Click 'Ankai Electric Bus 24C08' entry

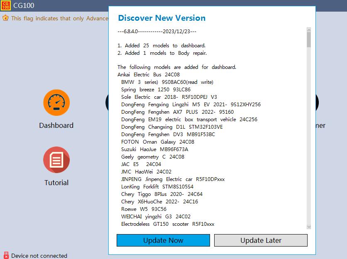tap(149, 75)
